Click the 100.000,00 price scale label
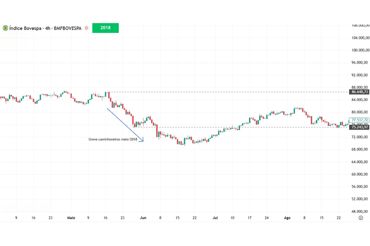Viewport: 370px width, 246px height. 360,50
